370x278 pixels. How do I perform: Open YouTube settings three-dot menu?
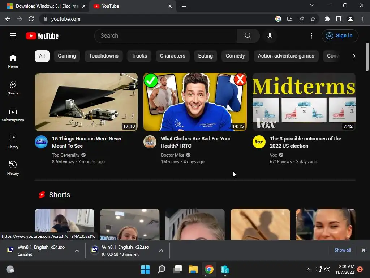(x=311, y=36)
